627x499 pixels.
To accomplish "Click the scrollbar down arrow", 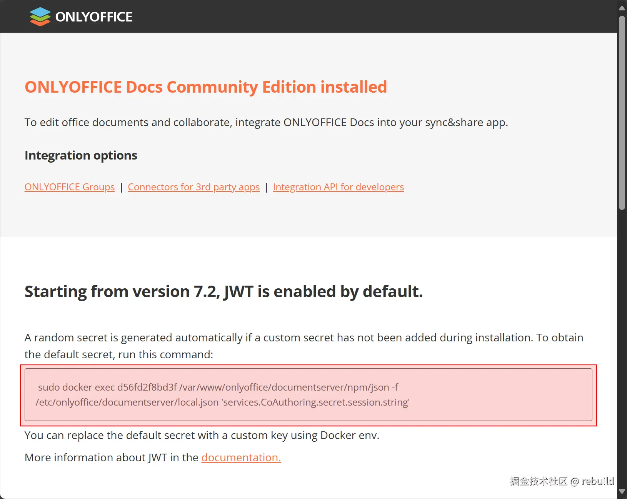I will coord(622,491).
